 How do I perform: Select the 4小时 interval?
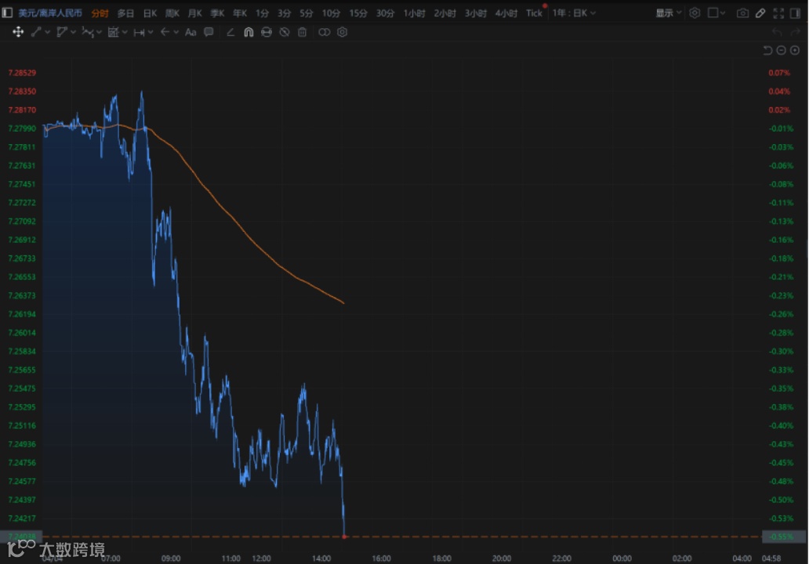(x=506, y=13)
